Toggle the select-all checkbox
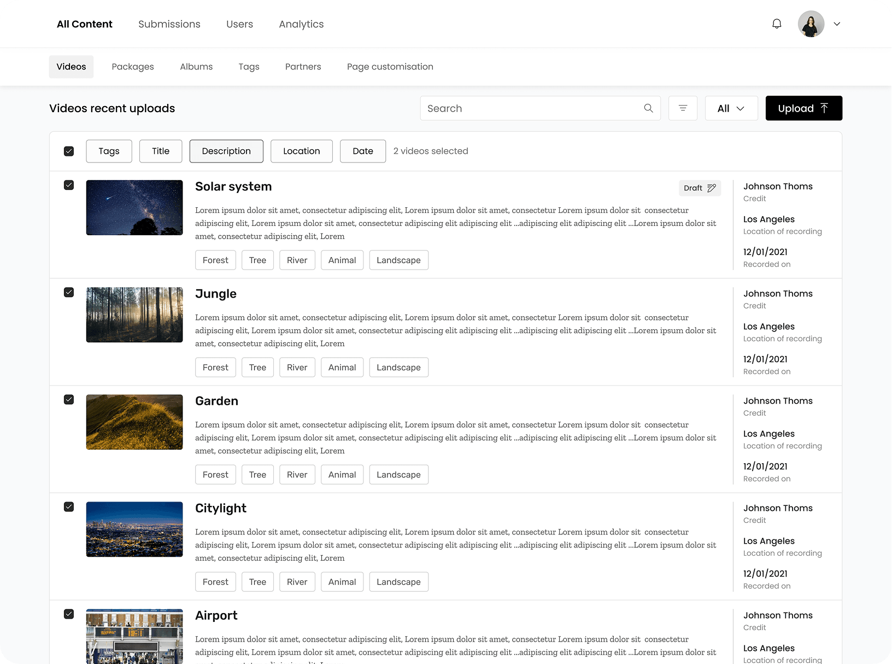Image resolution: width=892 pixels, height=664 pixels. pos(69,150)
